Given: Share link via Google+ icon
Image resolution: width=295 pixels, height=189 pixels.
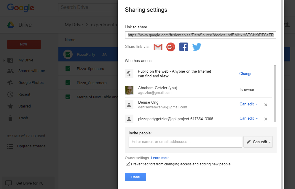Looking at the screenshot, I should [x=171, y=47].
